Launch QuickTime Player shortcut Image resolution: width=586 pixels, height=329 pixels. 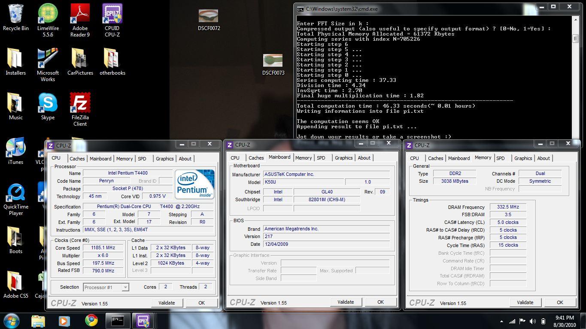point(16,199)
